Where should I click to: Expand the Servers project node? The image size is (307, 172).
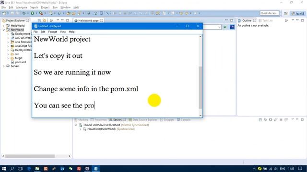(x=3, y=66)
